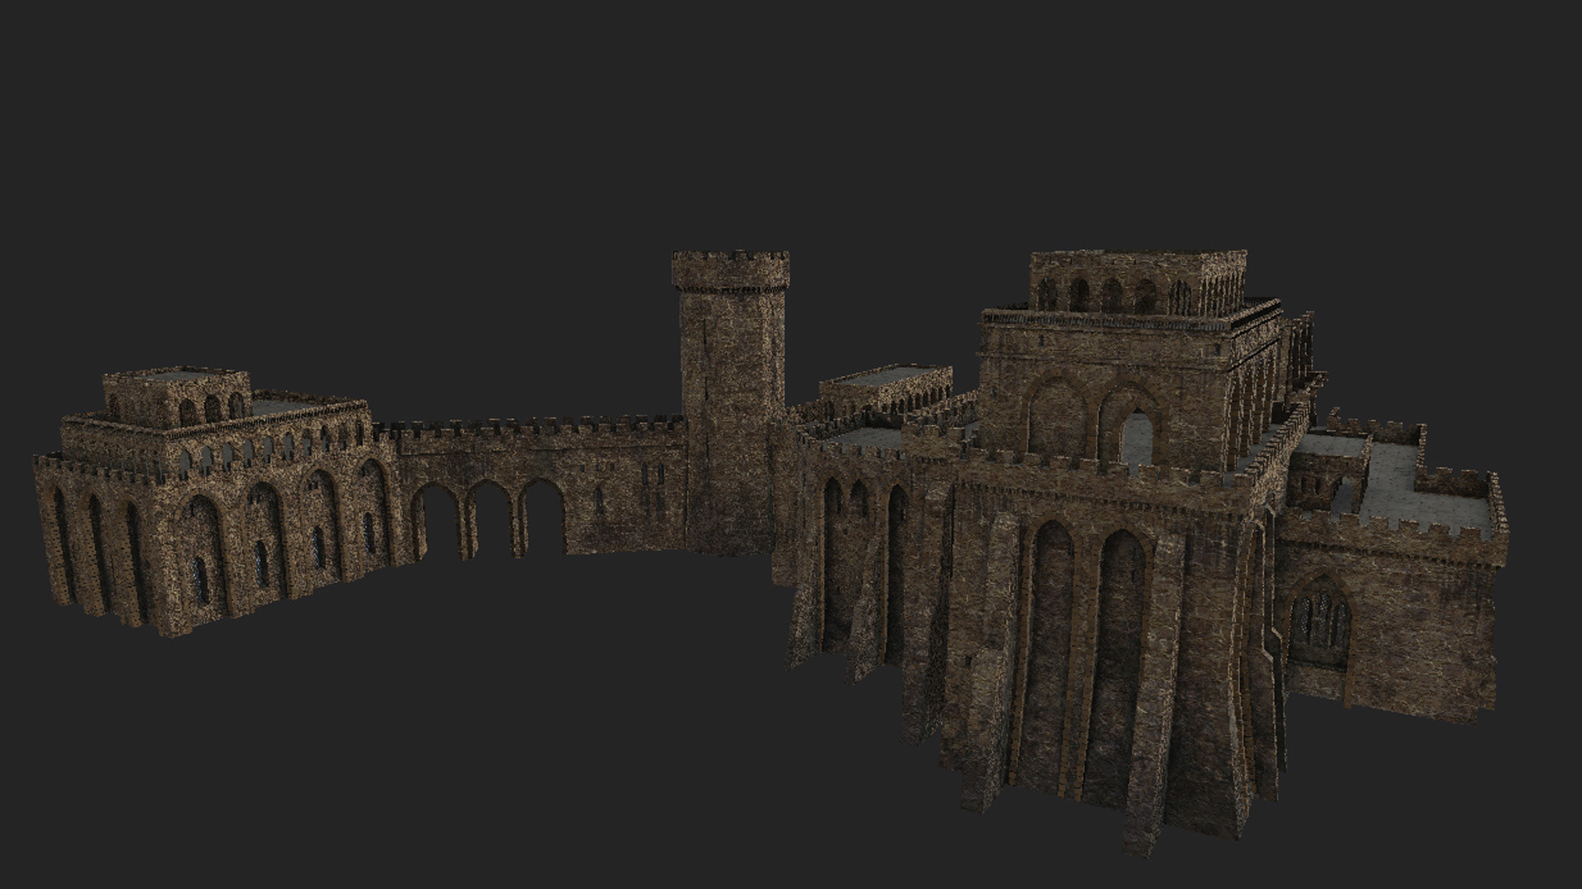Click the right tall arch on keep's front
The image size is (1582, 889).
[x=1121, y=626]
